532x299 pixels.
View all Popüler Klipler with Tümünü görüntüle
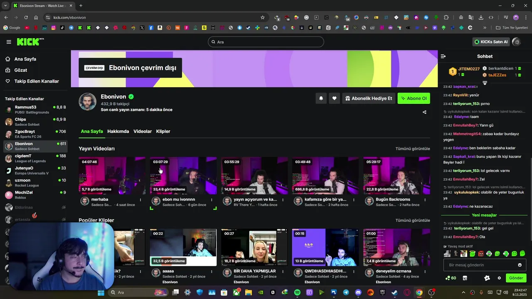pyautogui.click(x=413, y=221)
